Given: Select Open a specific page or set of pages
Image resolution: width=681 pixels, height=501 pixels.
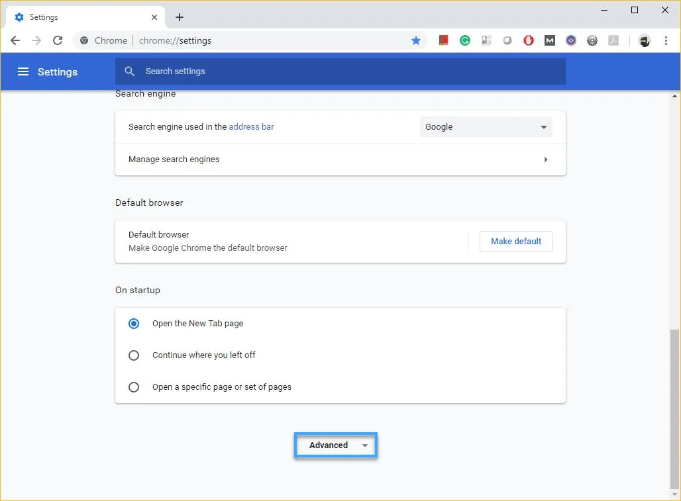Looking at the screenshot, I should (133, 387).
